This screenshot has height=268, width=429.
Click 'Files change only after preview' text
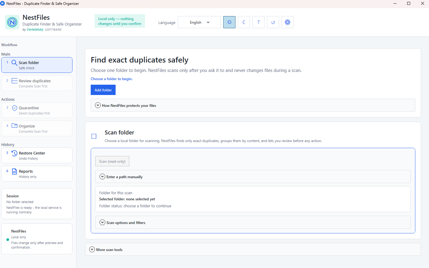pyautogui.click(x=37, y=245)
